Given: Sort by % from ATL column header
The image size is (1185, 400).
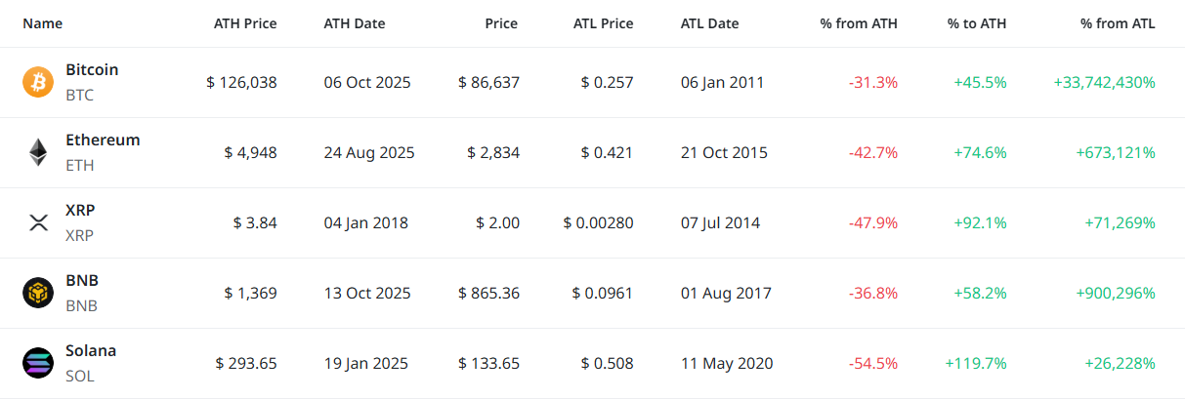Looking at the screenshot, I should tap(1118, 23).
